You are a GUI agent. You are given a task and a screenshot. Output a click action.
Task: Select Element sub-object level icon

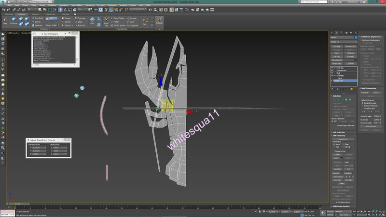(350, 99)
